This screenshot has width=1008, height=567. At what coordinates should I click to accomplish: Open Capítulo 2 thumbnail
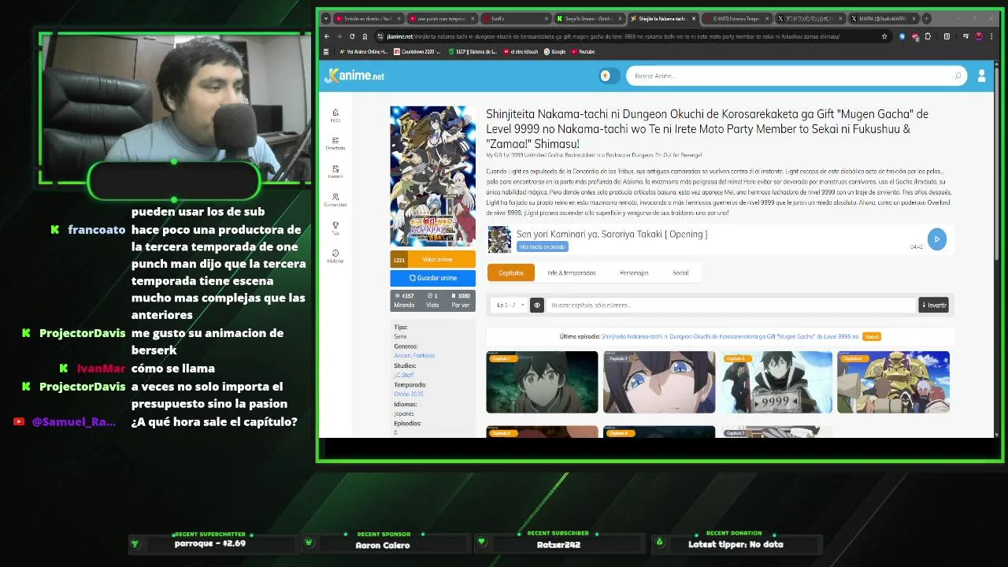tap(659, 382)
